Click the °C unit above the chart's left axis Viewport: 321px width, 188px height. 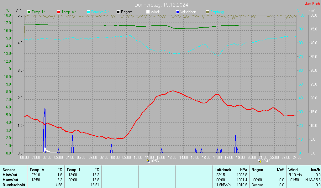[8, 10]
